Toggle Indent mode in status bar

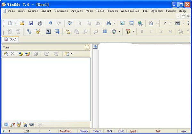coord(97,131)
